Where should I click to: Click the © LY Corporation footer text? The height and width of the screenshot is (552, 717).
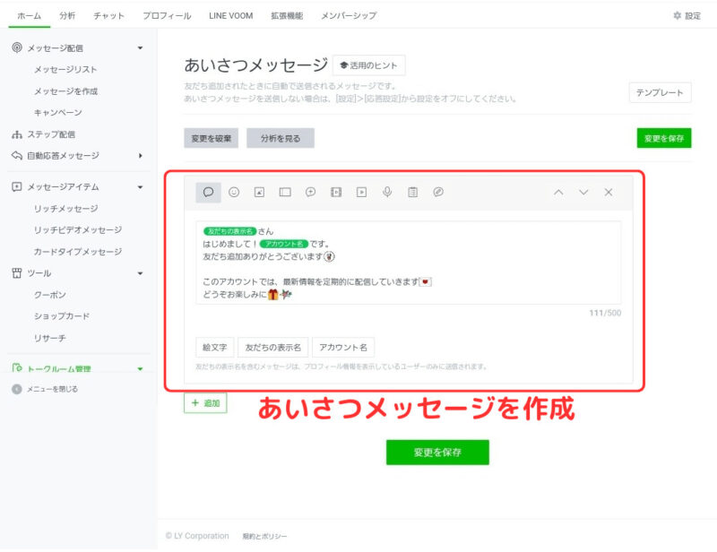(197, 536)
